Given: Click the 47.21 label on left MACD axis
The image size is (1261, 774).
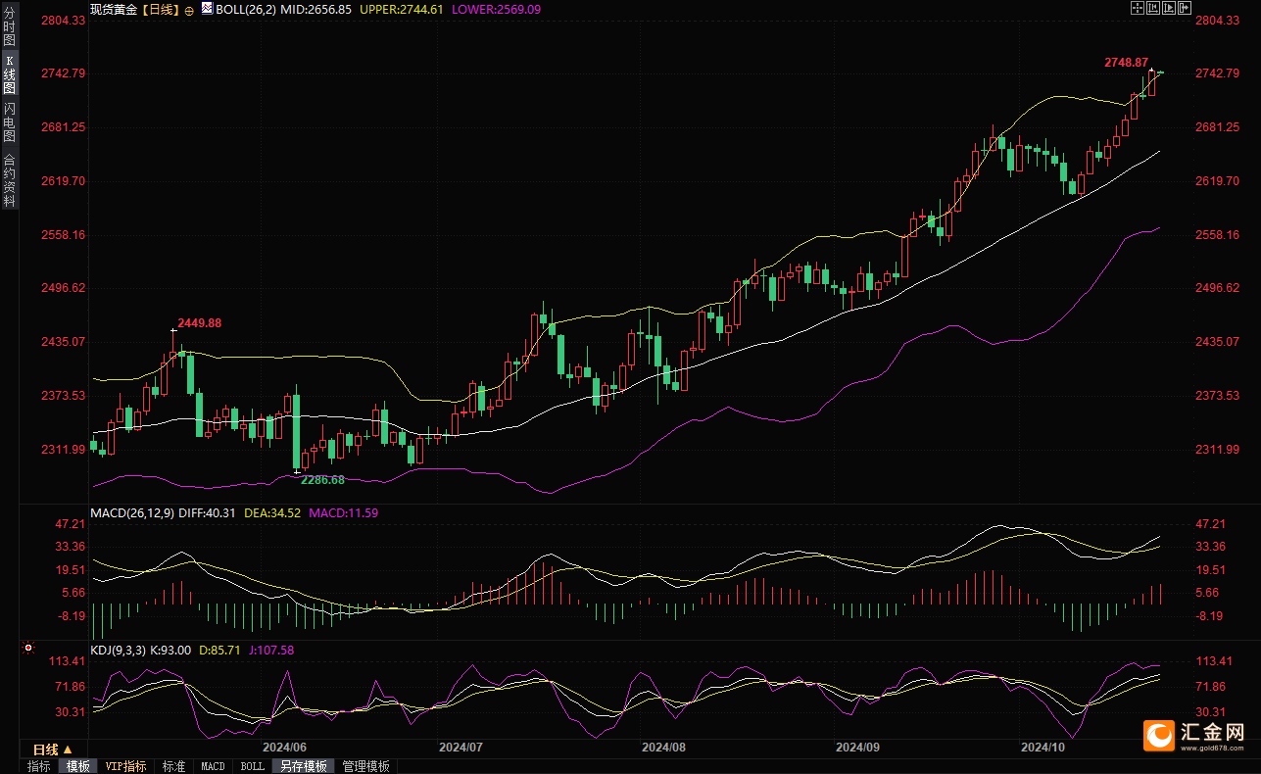Looking at the screenshot, I should (x=72, y=523).
